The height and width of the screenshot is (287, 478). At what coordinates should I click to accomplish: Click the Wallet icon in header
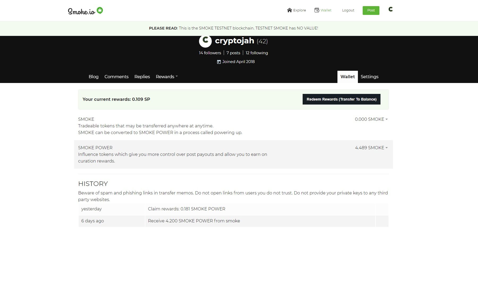[x=317, y=10]
